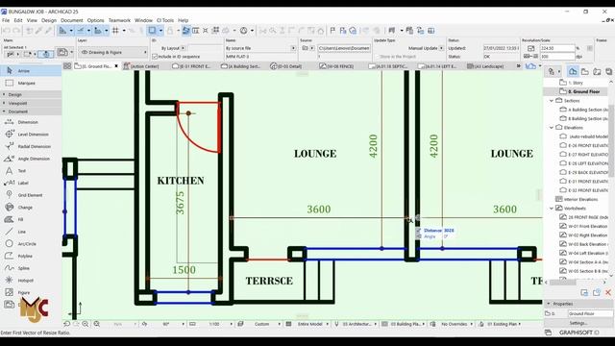The image size is (615, 346).
Task: Switch to the A Building Section tab
Action: [x=240, y=66]
